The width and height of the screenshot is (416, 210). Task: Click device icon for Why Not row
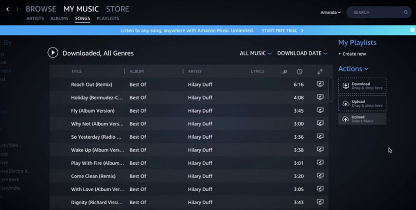click(x=320, y=123)
